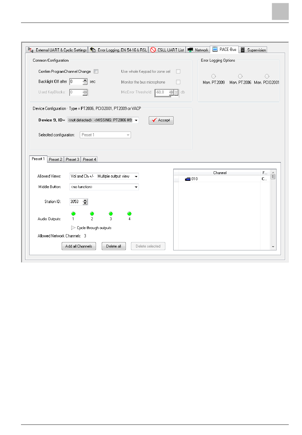Click the channel icon beside 010
The width and height of the screenshot is (302, 435).
188,179
